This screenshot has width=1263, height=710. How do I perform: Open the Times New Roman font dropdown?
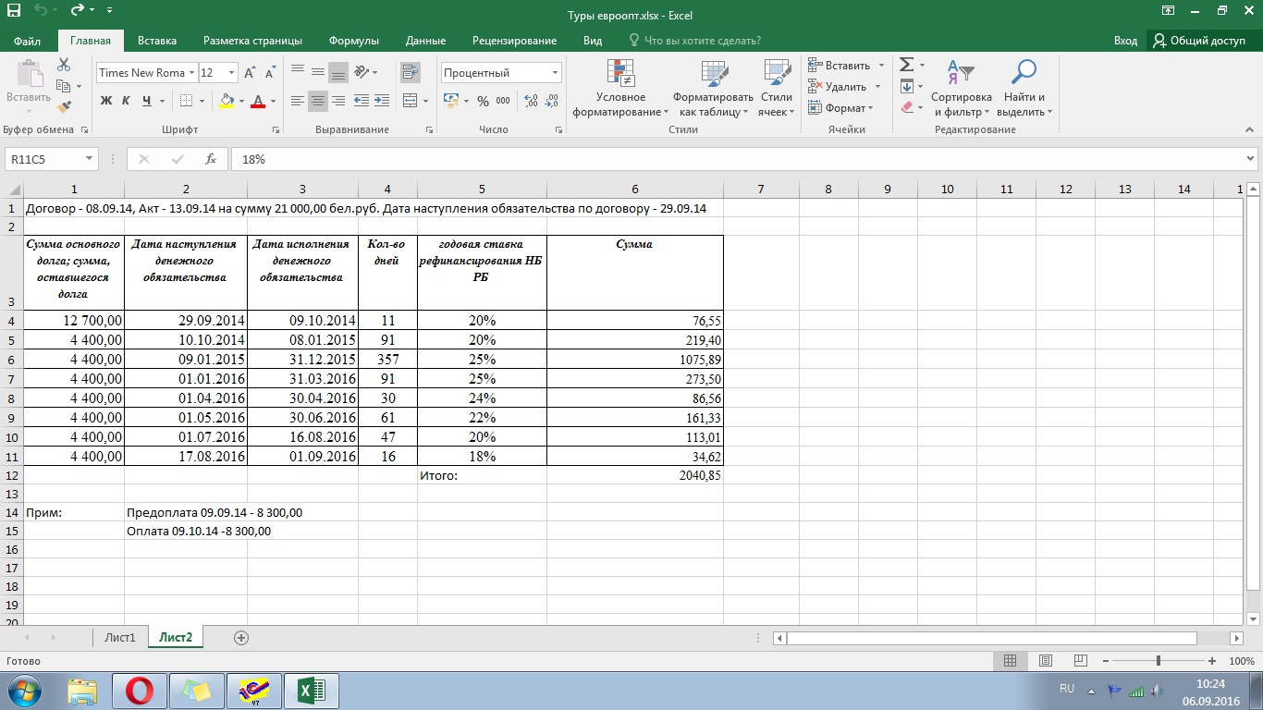coord(191,73)
